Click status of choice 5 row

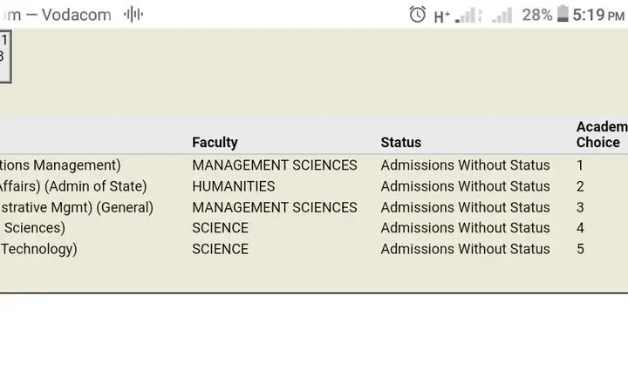coord(465,249)
